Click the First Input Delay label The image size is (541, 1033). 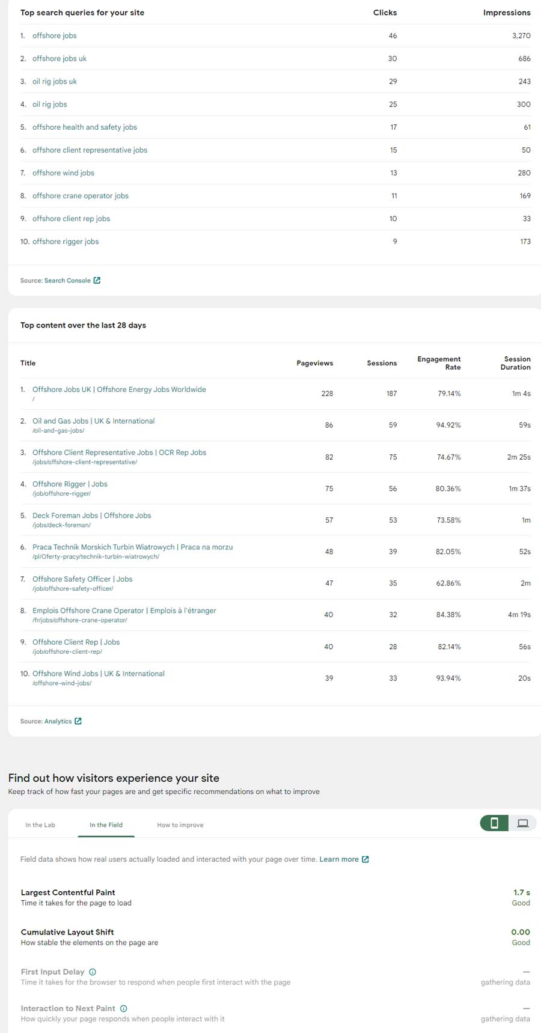[x=52, y=972]
